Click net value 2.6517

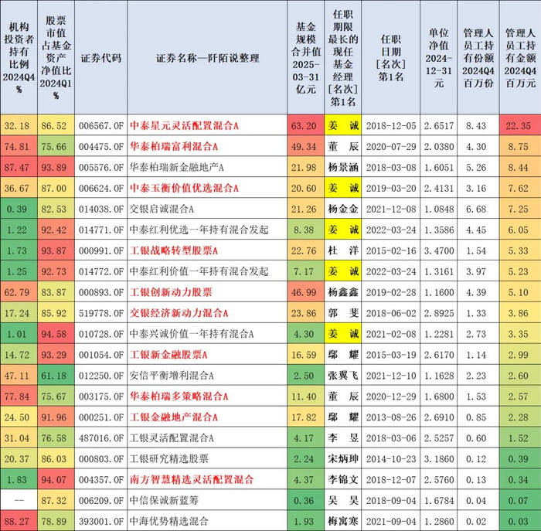coord(439,126)
